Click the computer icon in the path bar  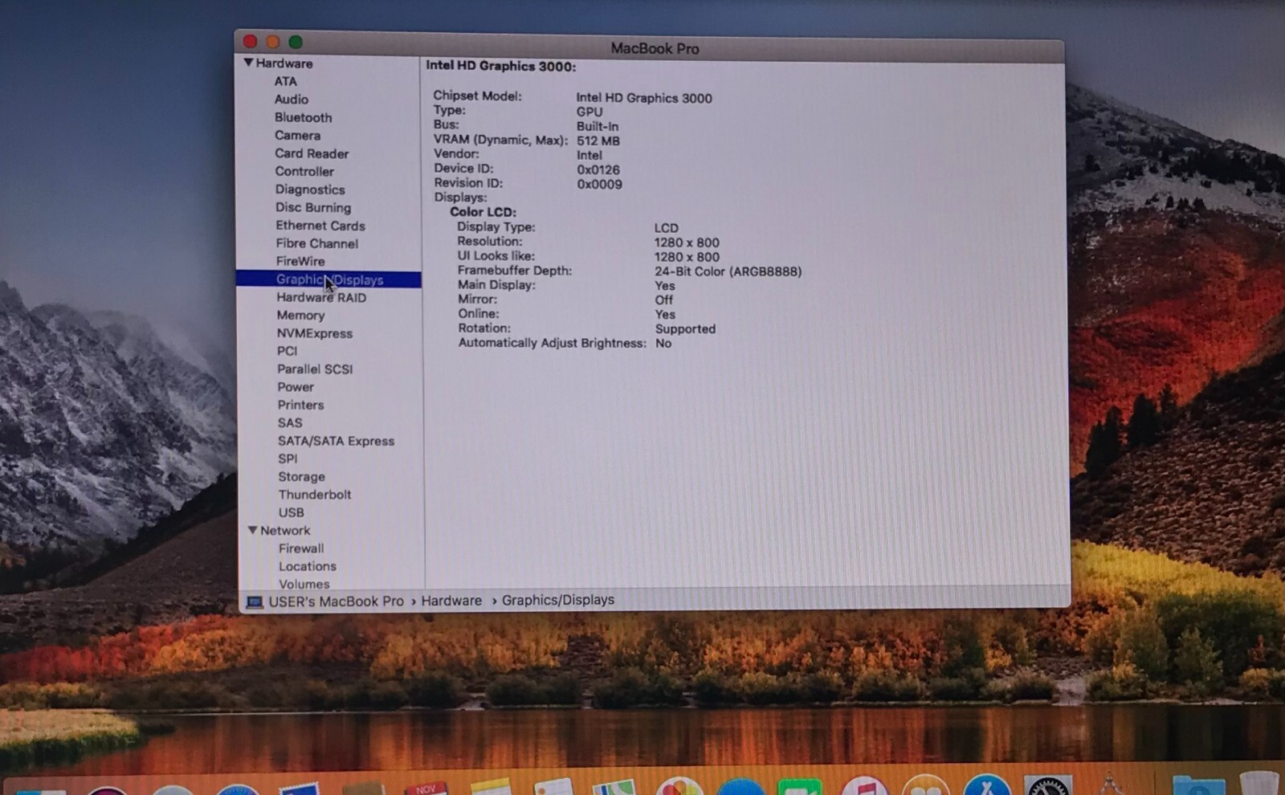pyautogui.click(x=255, y=601)
